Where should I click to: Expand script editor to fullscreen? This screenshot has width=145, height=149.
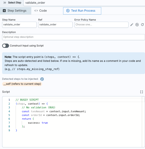pyautogui.click(x=142, y=92)
